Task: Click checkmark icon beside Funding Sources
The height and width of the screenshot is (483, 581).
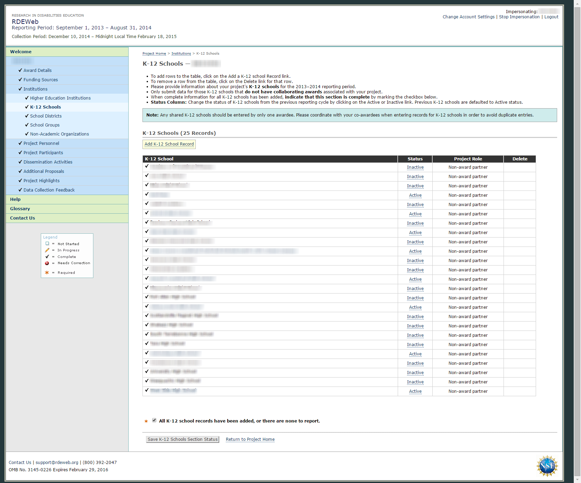Action: point(20,80)
